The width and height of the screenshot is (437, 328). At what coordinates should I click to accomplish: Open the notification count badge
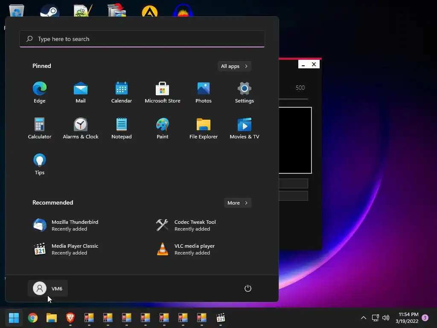pyautogui.click(x=425, y=318)
